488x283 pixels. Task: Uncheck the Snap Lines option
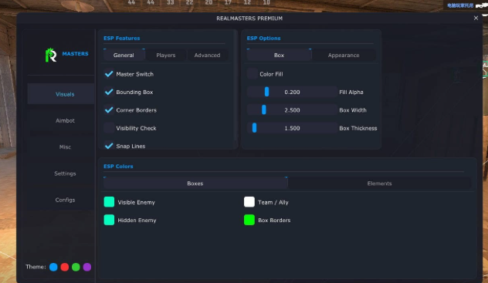(x=109, y=146)
